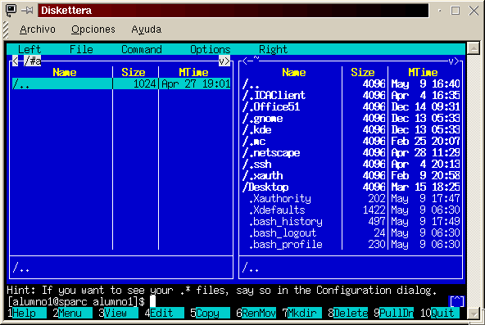Close the Diskettera window
485x325 pixels.
pyautogui.click(x=474, y=11)
